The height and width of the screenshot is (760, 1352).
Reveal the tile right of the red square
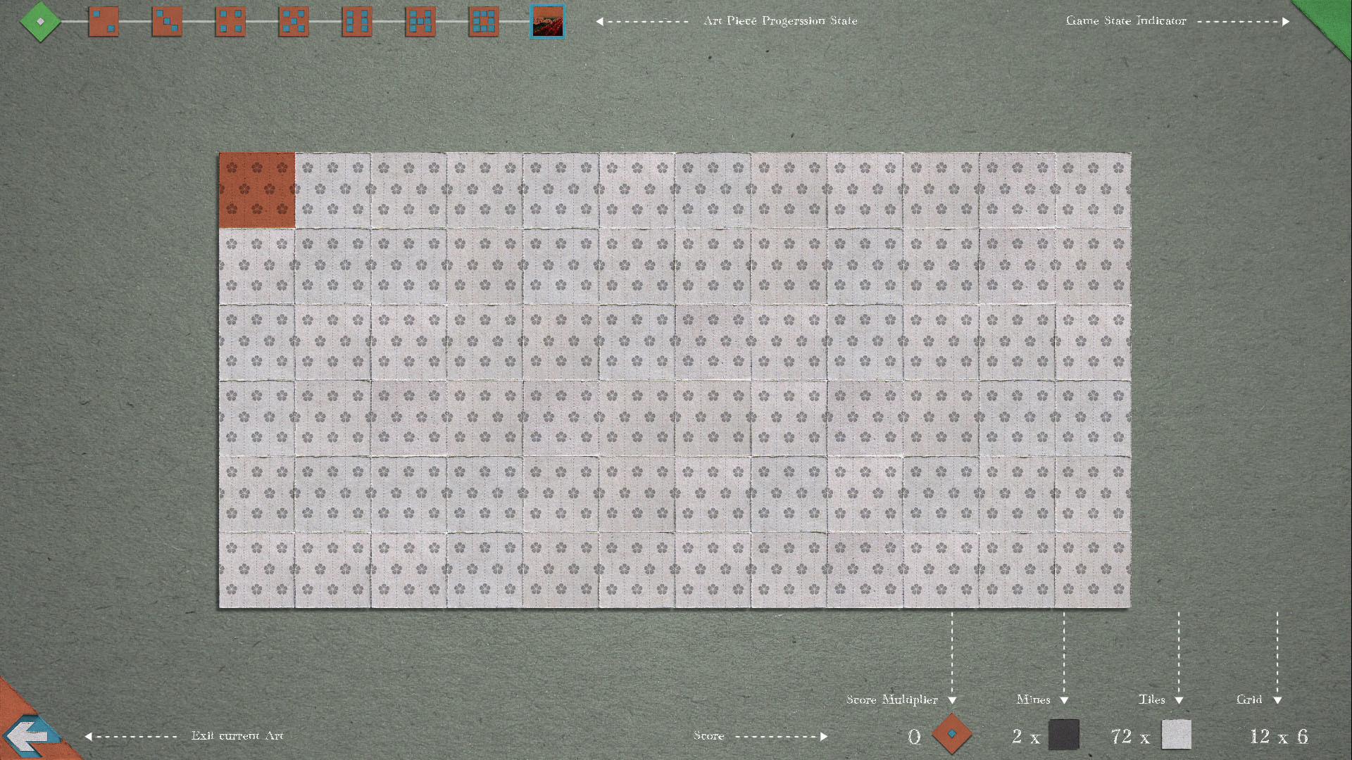[x=332, y=190]
